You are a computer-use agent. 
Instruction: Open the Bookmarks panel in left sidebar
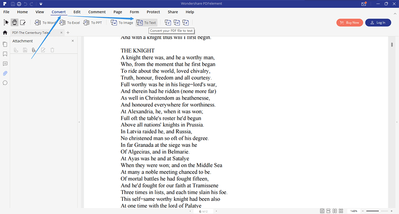point(5,54)
